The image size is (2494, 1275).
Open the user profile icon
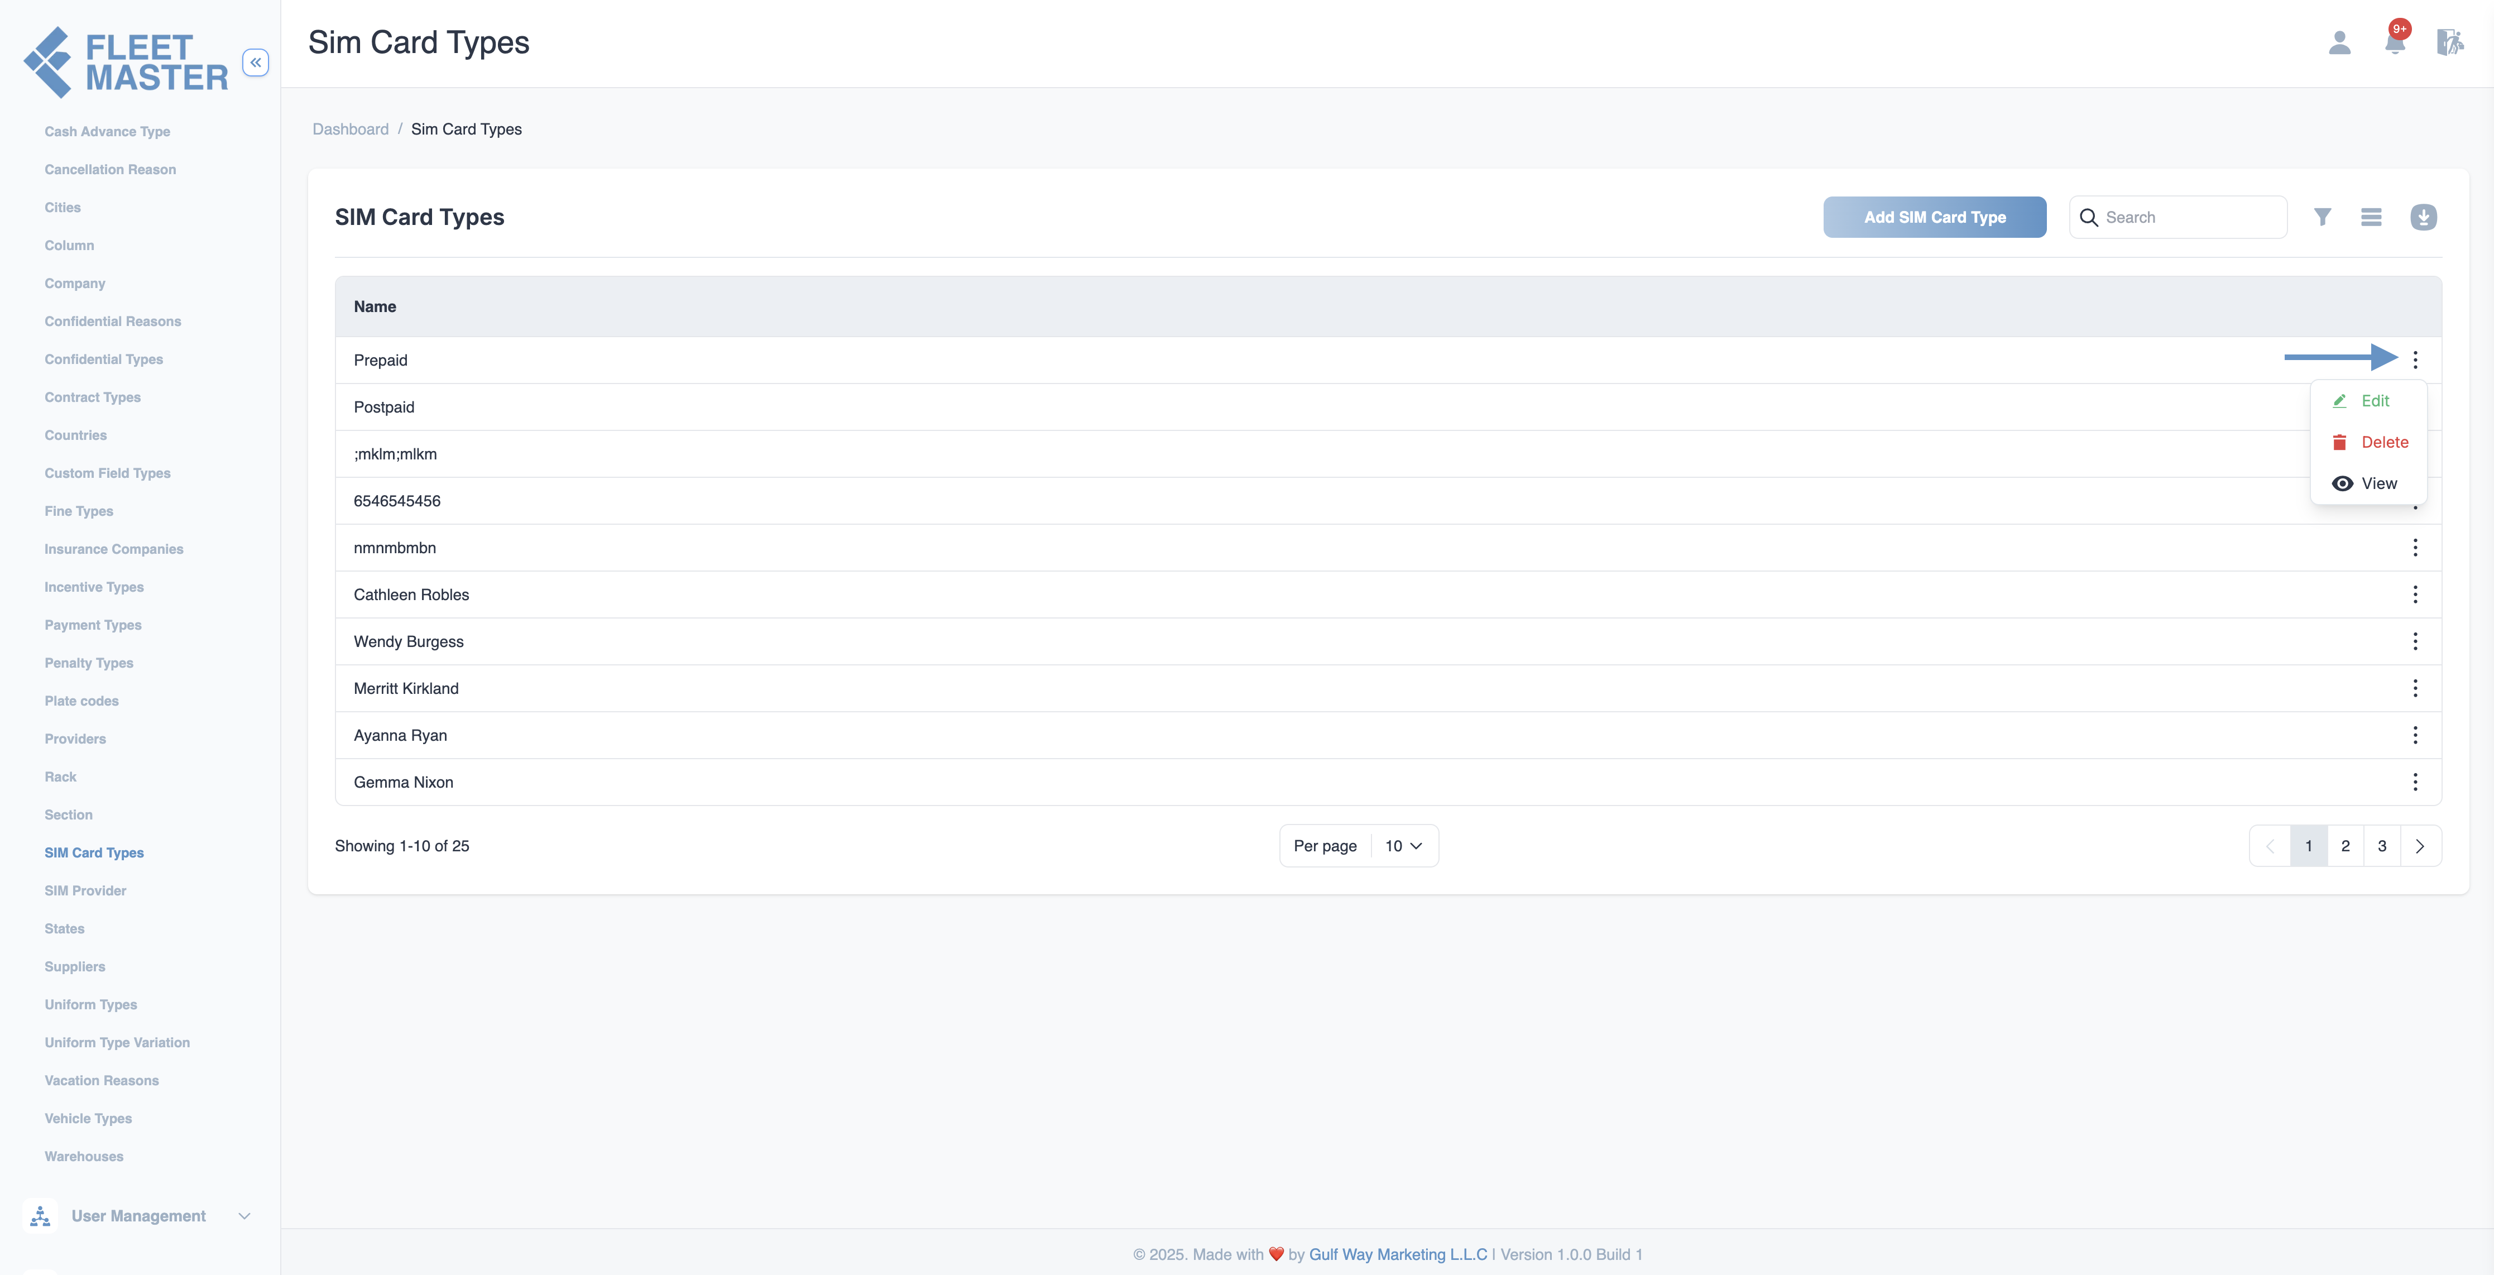pos(2339,42)
